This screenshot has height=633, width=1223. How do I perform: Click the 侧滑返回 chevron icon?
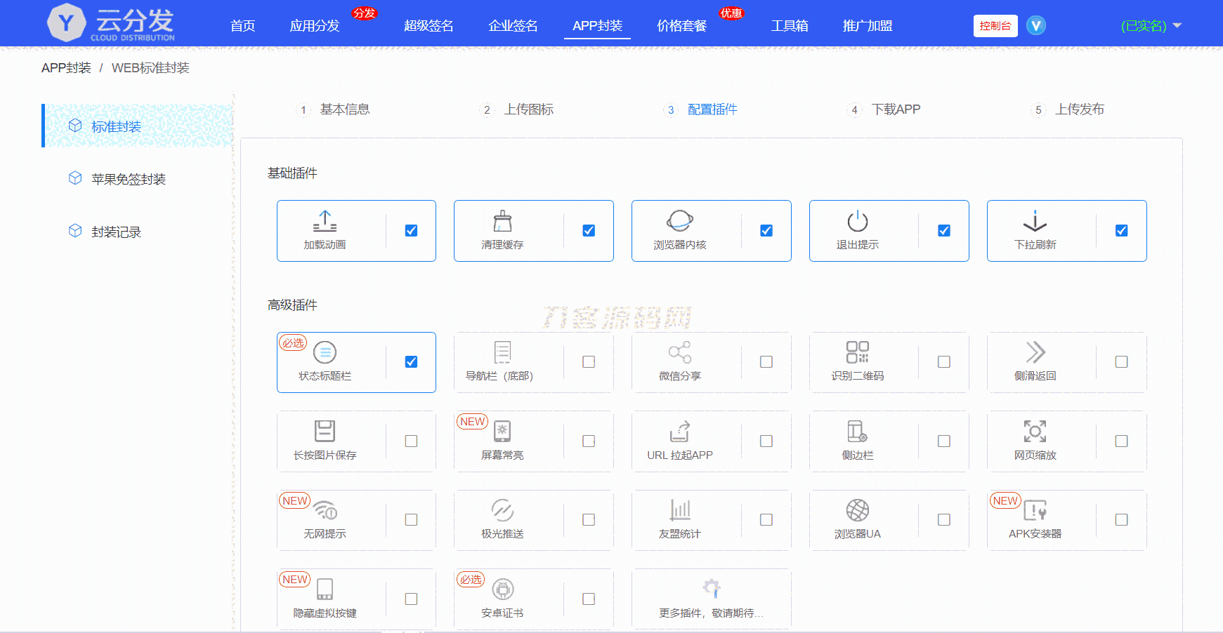click(x=1035, y=352)
